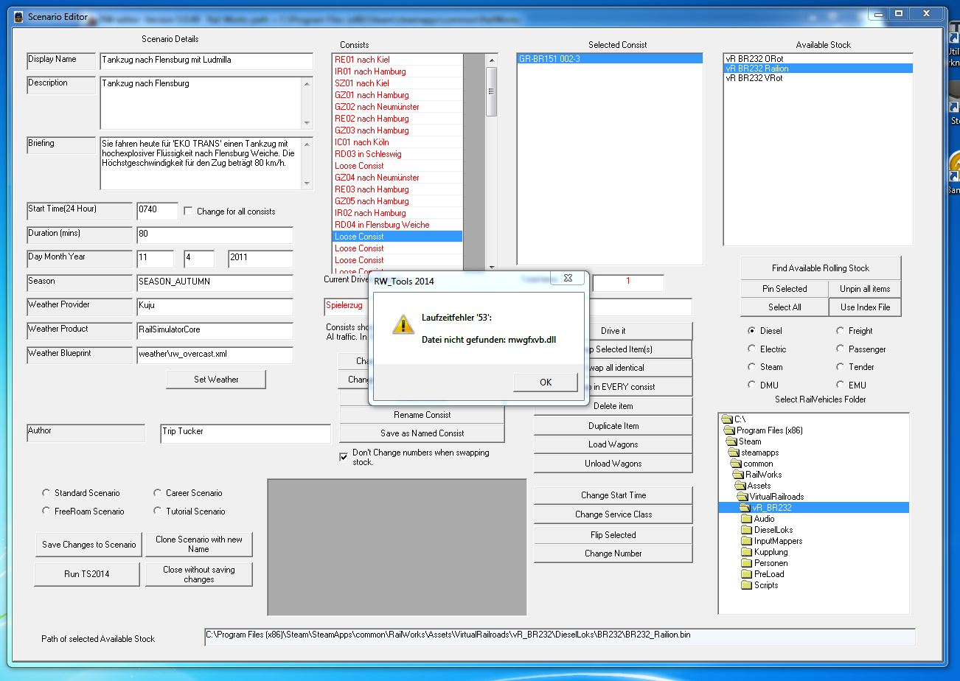Image resolution: width=960 pixels, height=681 pixels.
Task: Select the DieselLoks folder in tree
Action: coord(773,530)
